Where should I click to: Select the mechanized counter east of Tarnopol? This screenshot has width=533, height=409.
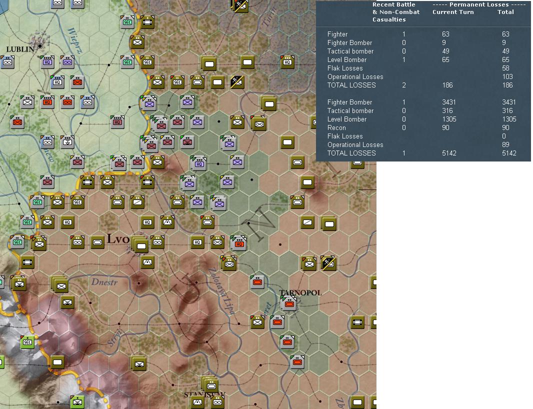[357, 322]
